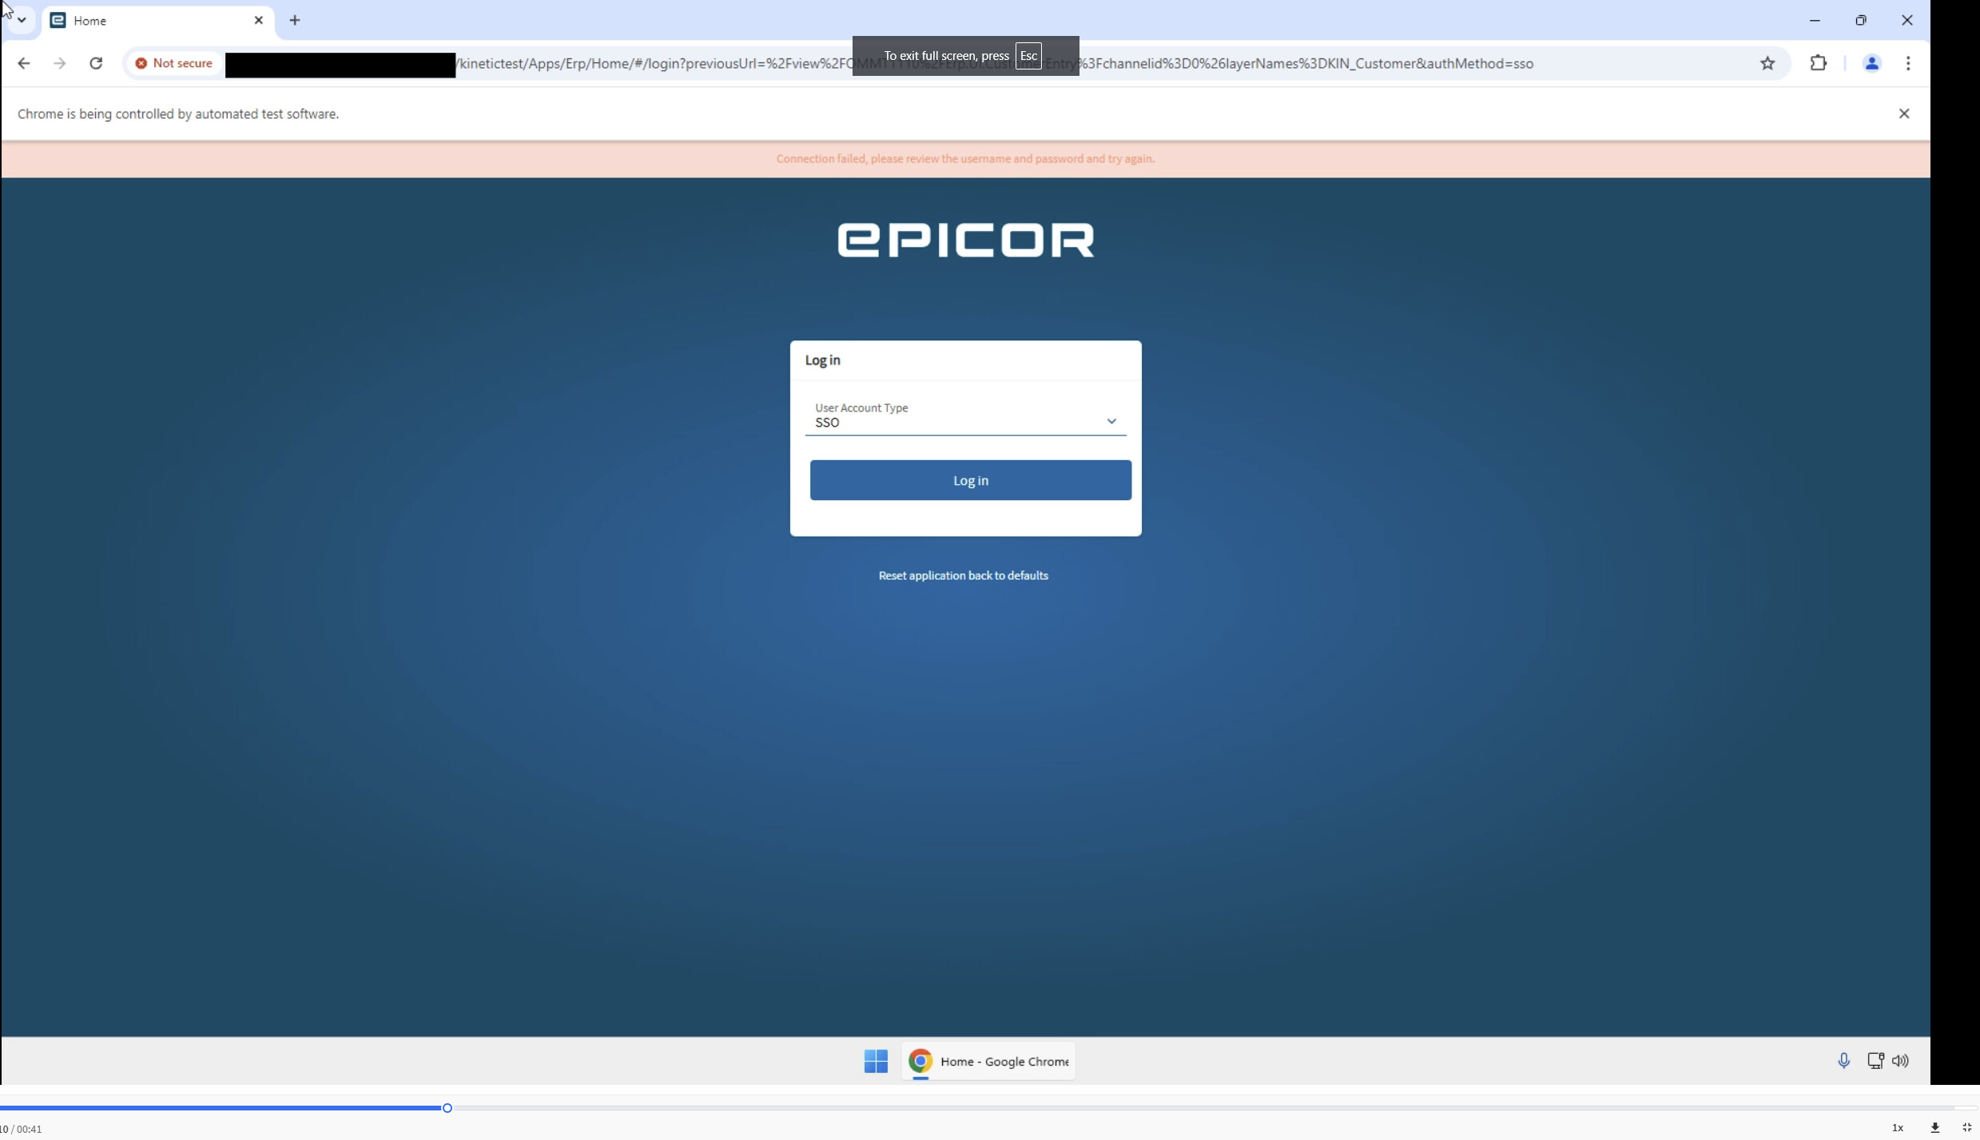Select the Home browser tab
Viewport: 1980px width, 1140px height.
point(157,21)
